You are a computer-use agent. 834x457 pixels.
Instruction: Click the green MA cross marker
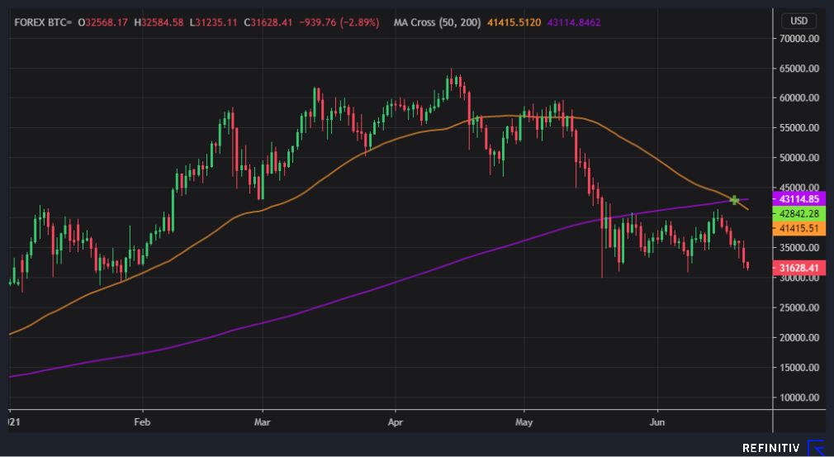pyautogui.click(x=735, y=200)
